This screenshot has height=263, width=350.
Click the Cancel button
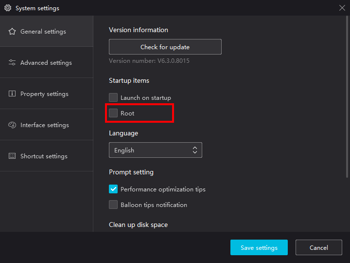coord(319,247)
